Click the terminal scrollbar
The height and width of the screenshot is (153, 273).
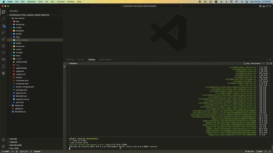point(272,147)
